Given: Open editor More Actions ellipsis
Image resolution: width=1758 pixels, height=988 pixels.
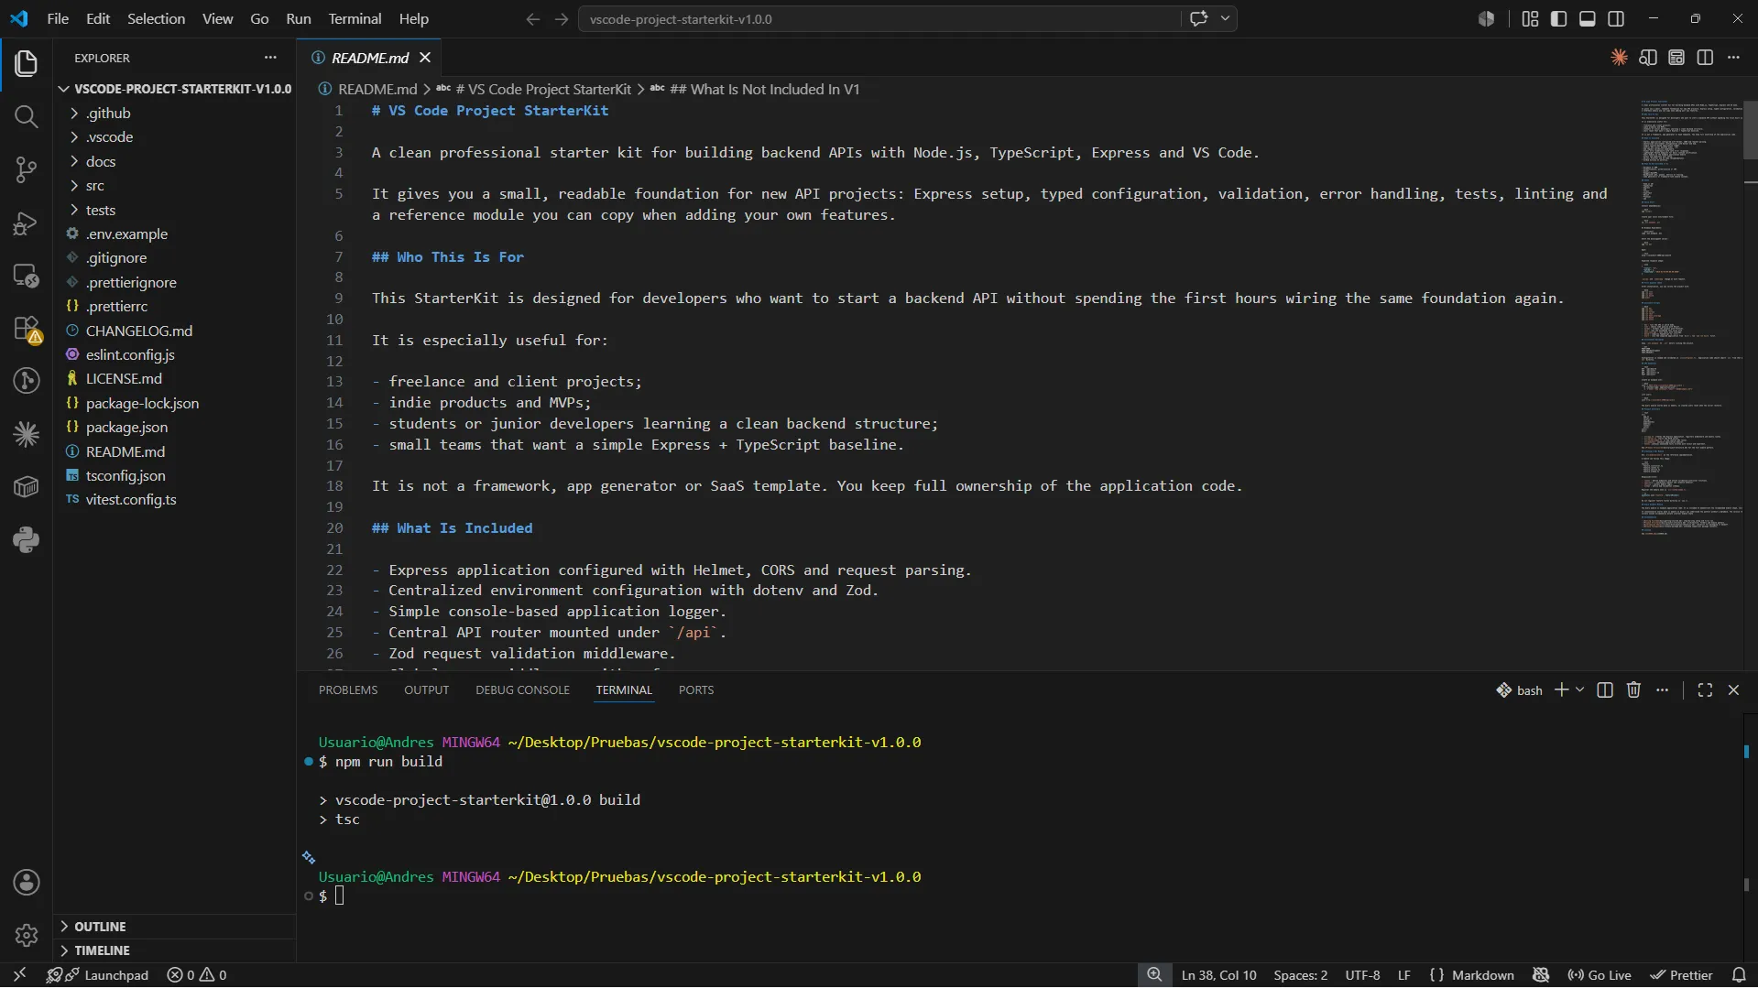Looking at the screenshot, I should point(1733,58).
